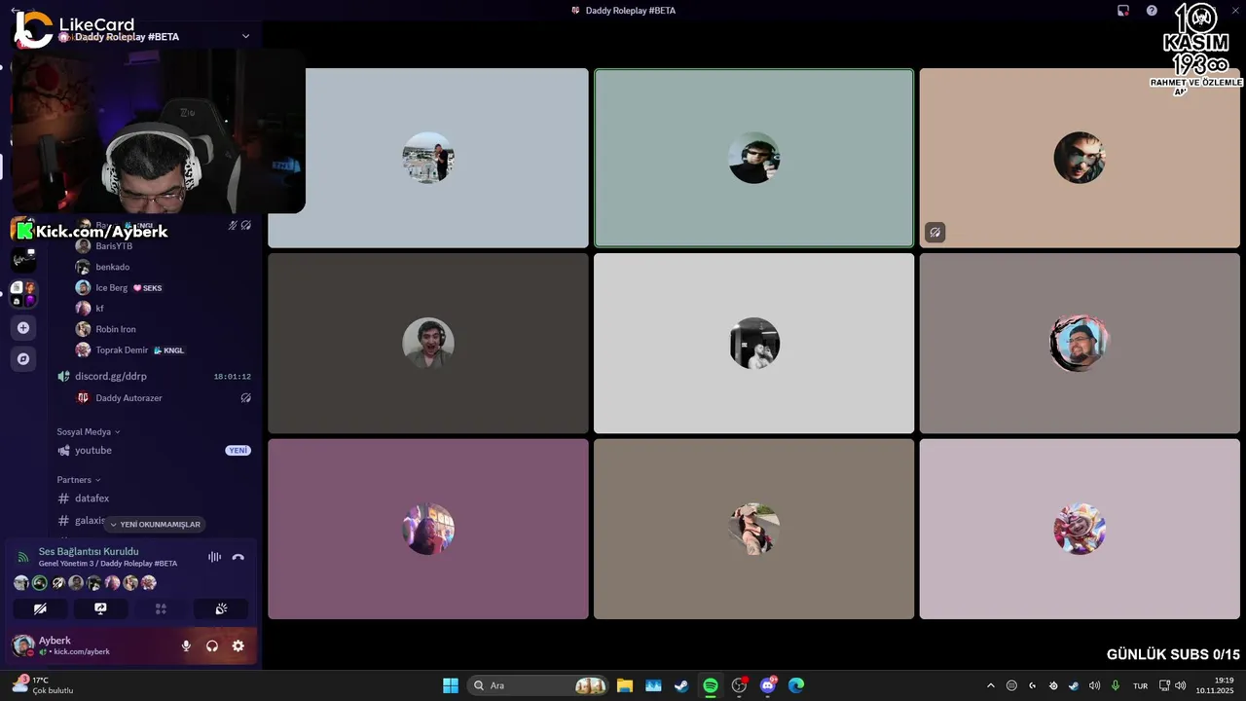Focus mauve bottom-left participant tile
This screenshot has width=1246, height=701.
point(428,529)
